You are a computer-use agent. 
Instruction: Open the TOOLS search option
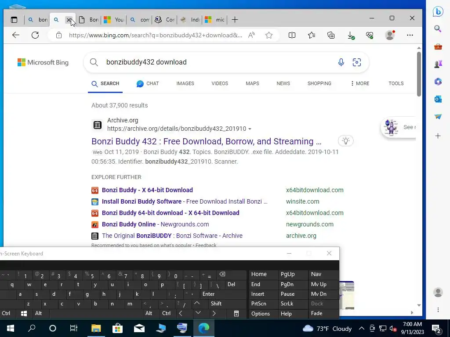coord(396,83)
